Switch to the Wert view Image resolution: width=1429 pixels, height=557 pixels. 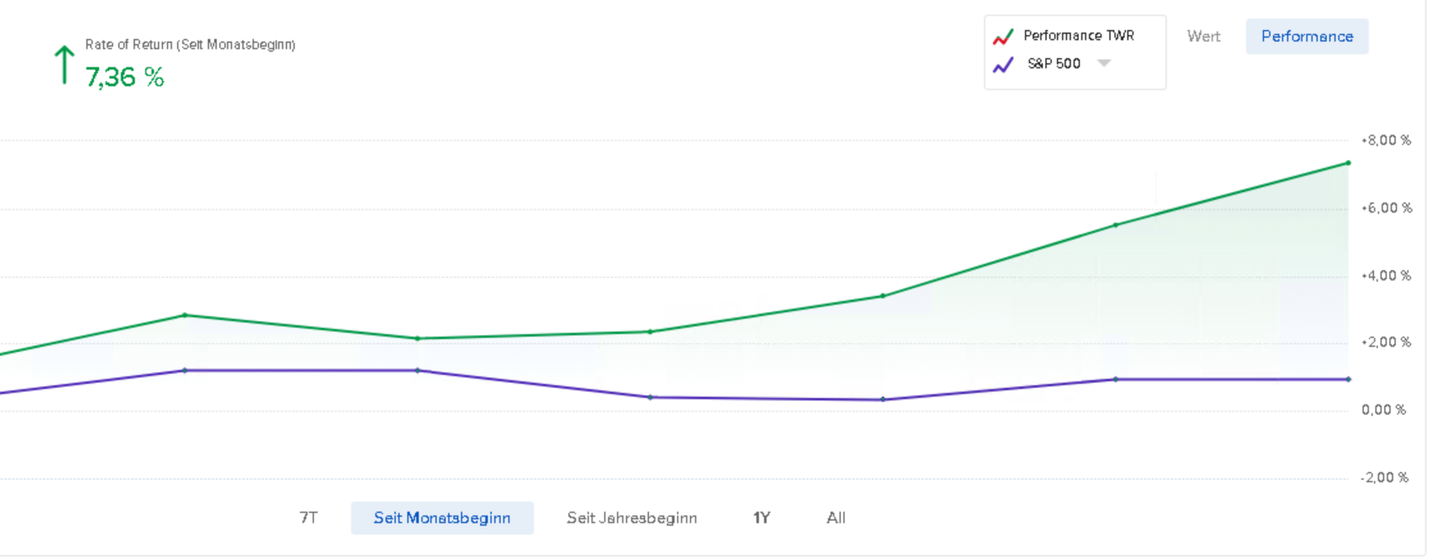pos(1203,36)
